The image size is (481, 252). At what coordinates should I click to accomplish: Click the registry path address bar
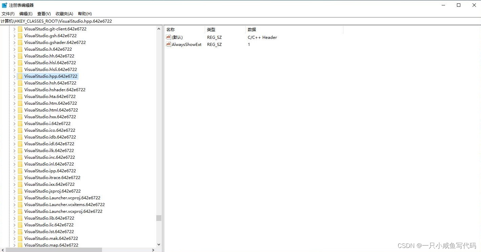tap(240, 21)
